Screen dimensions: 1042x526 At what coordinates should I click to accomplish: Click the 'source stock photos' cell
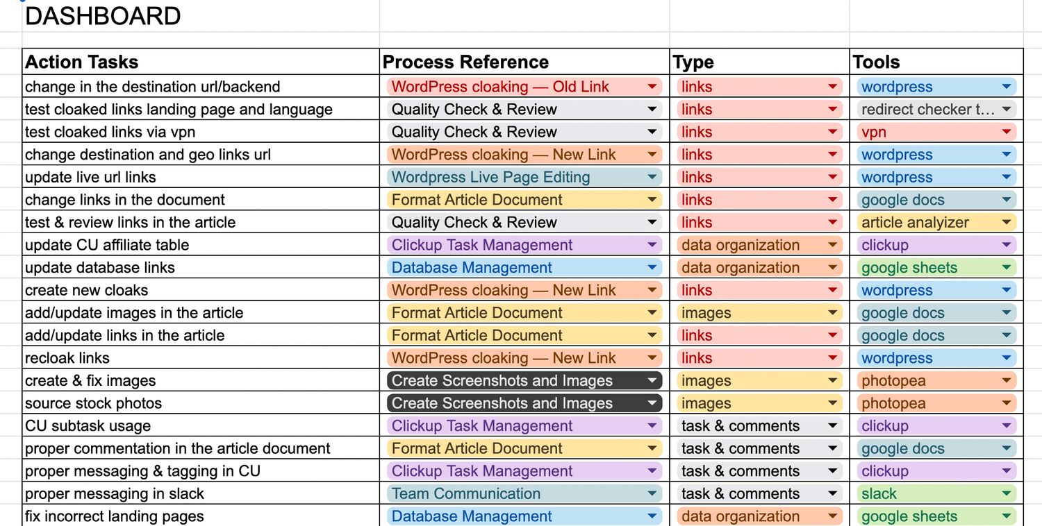(201, 403)
